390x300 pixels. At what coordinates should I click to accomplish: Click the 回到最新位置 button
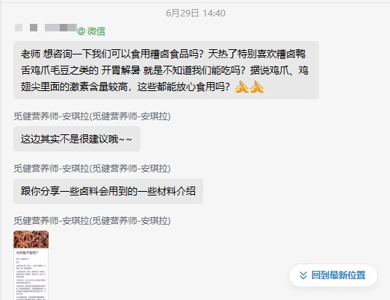tap(333, 275)
